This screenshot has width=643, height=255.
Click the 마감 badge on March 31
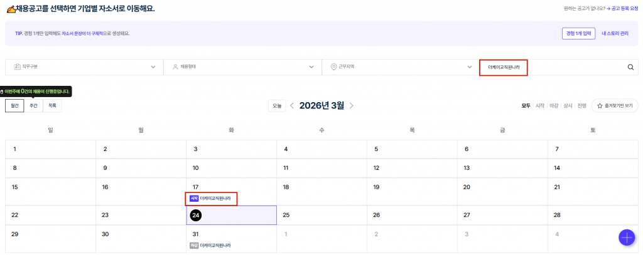tap(194, 246)
